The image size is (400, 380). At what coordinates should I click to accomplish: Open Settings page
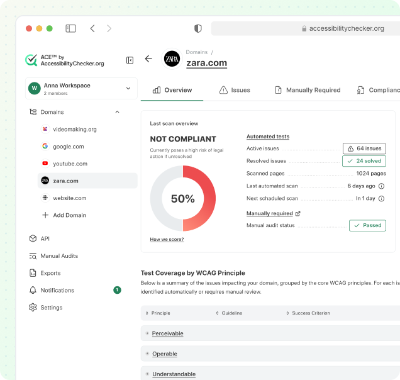[52, 308]
